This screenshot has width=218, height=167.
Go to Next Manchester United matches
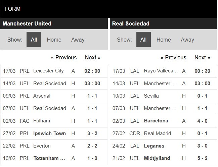(93, 57)
